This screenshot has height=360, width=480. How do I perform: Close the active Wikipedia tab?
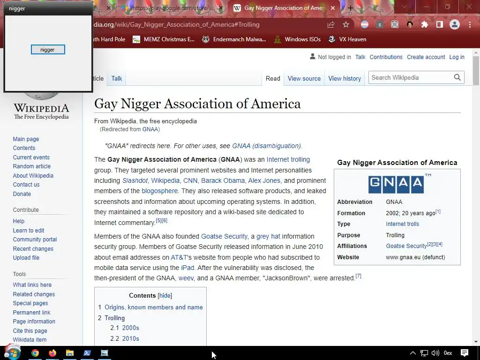click(x=333, y=8)
